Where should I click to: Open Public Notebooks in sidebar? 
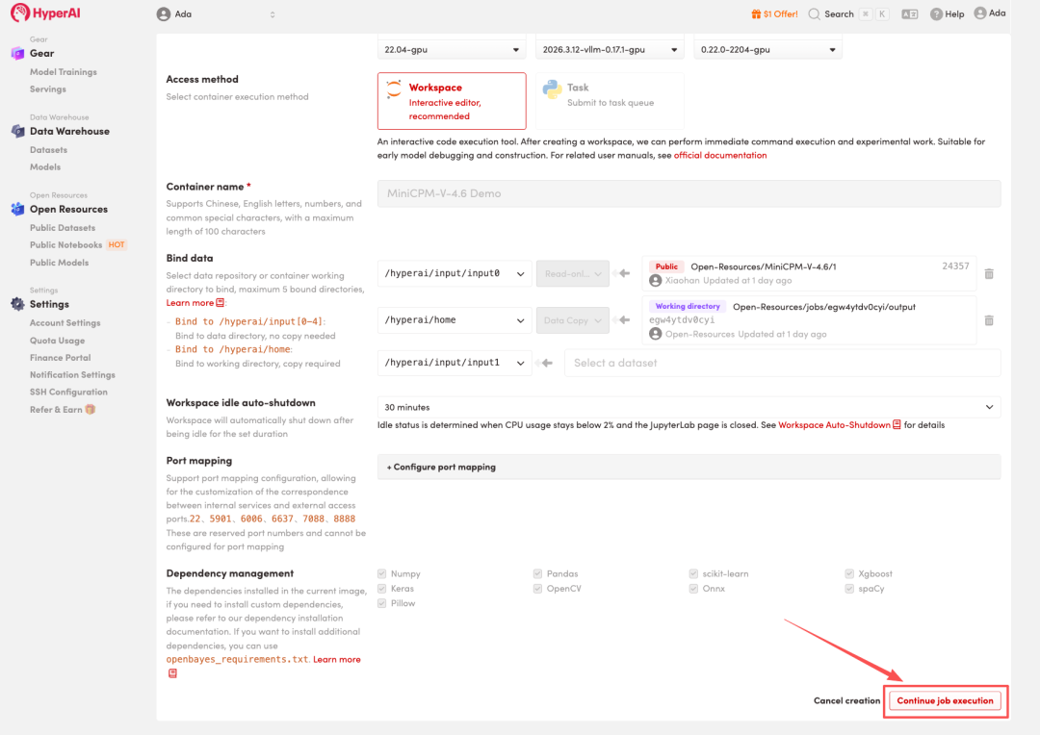point(66,244)
